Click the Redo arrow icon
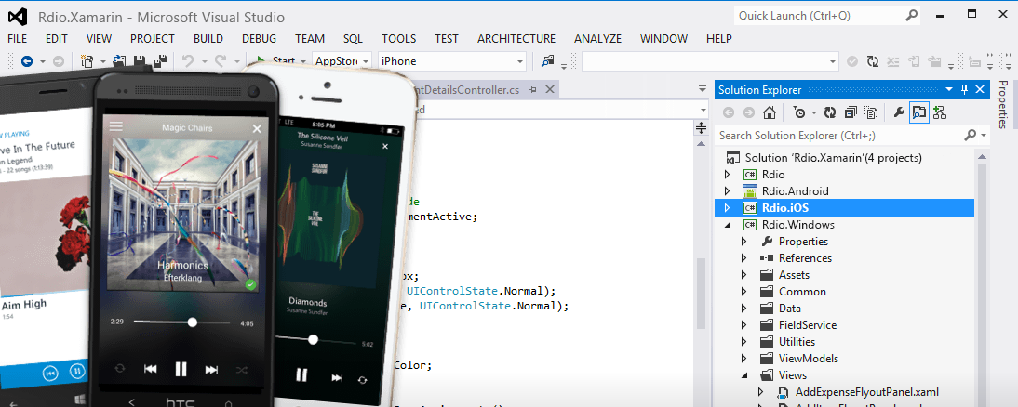Screen dimensions: 1018x407 pos(221,61)
